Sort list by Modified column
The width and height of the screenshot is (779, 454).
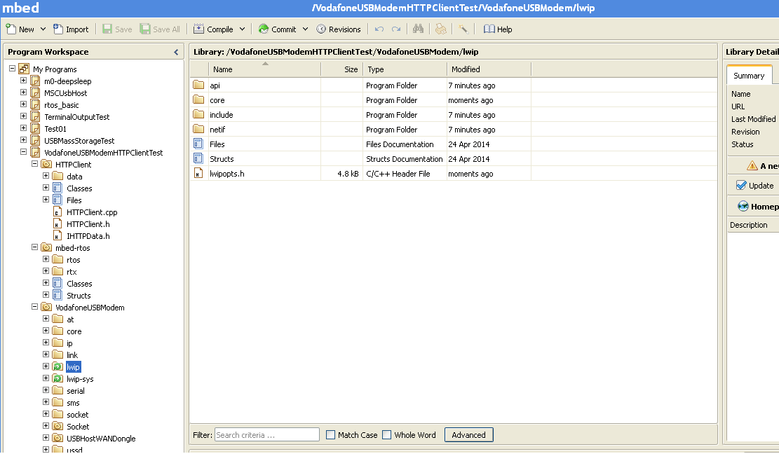click(489, 69)
